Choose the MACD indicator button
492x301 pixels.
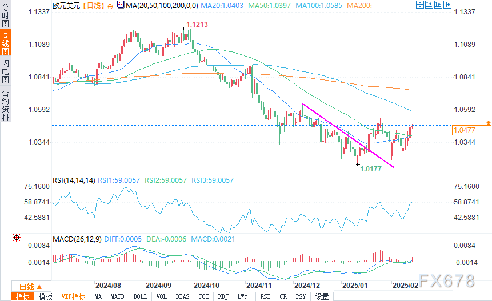117,296
